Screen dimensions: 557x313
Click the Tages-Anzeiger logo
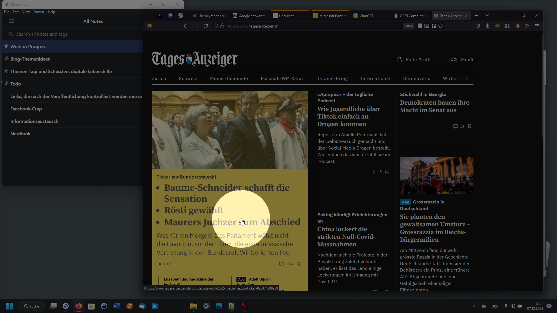(x=195, y=59)
